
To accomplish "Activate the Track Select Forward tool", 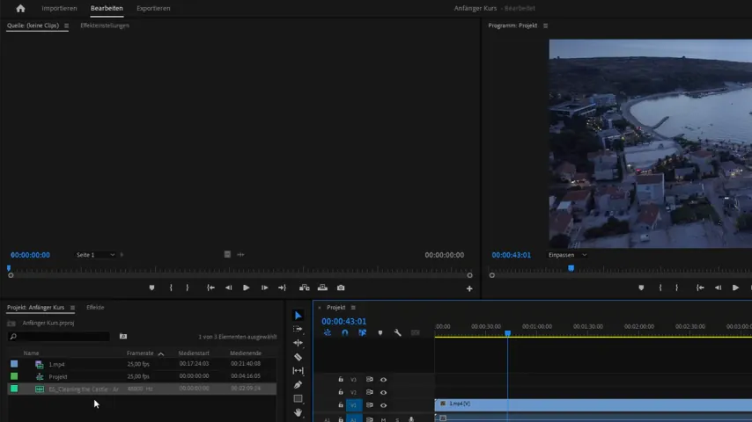I will (x=298, y=329).
